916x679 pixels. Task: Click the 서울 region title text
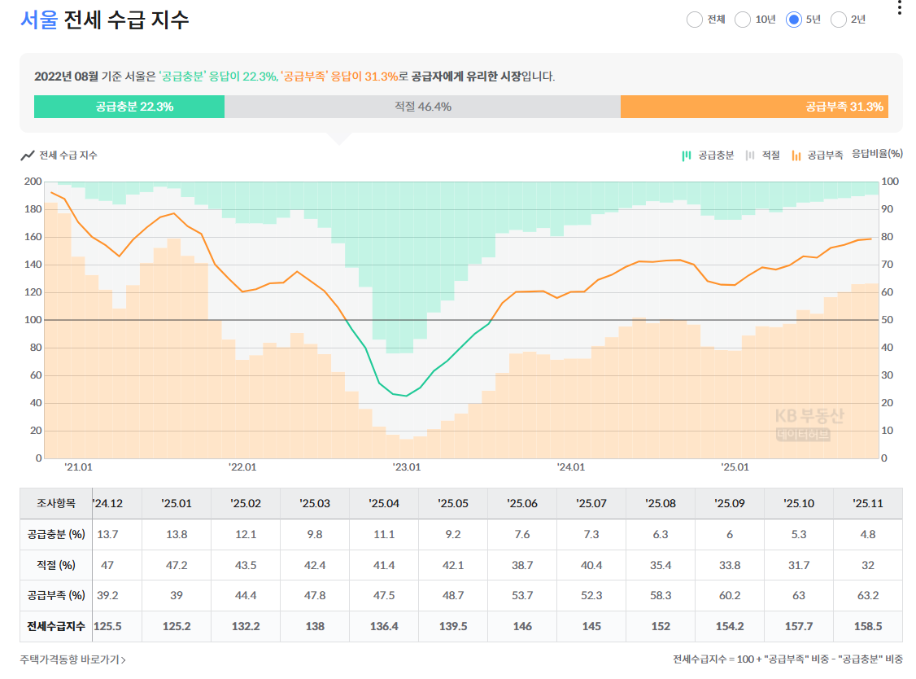[x=39, y=20]
